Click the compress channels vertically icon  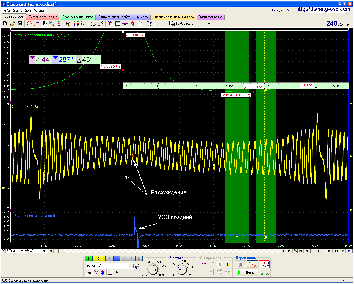point(69,24)
